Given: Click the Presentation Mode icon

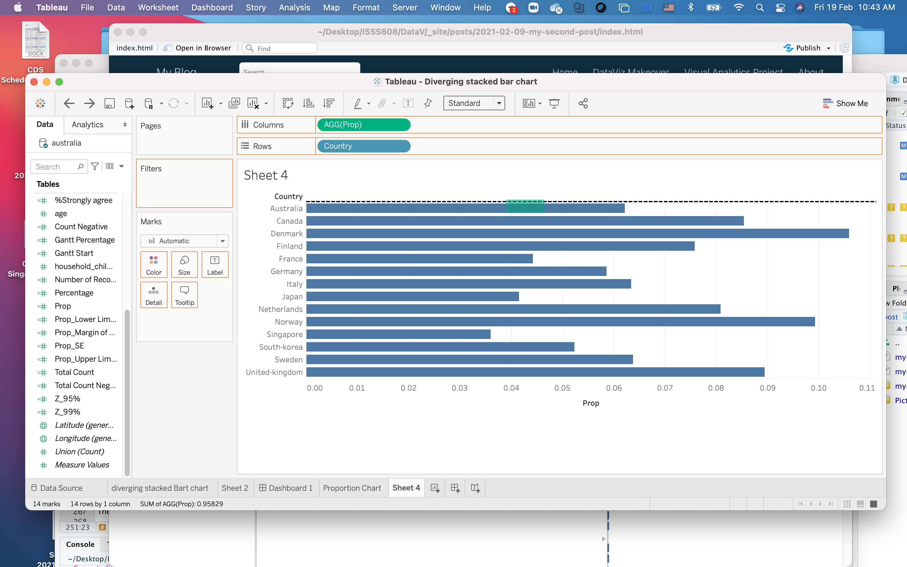Looking at the screenshot, I should pyautogui.click(x=554, y=103).
